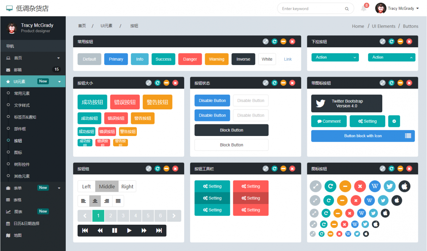Click the search magnifier icon
This screenshot has width=427, height=251.
click(x=347, y=9)
